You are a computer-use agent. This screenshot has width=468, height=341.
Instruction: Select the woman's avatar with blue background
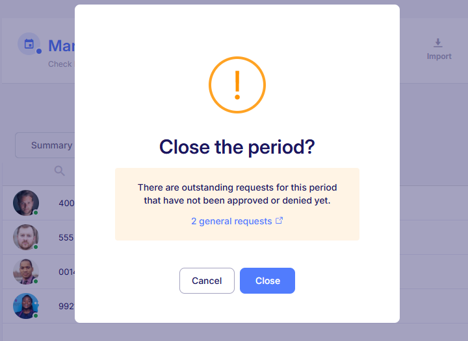[x=26, y=306]
